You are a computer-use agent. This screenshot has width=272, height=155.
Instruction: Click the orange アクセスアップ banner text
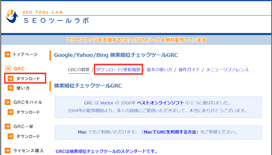136,40
